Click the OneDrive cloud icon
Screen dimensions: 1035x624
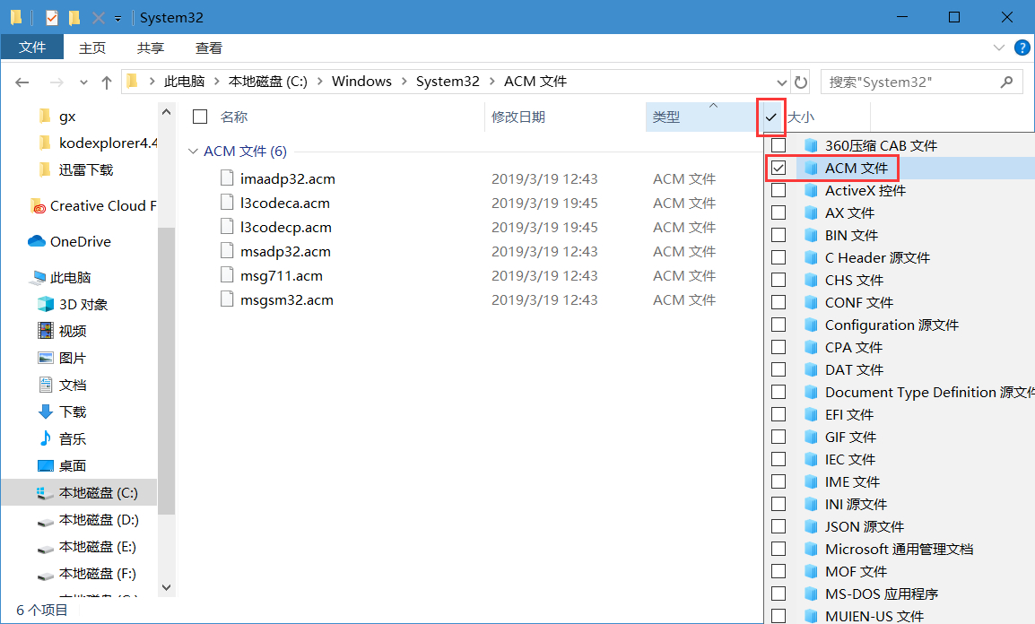pos(36,241)
